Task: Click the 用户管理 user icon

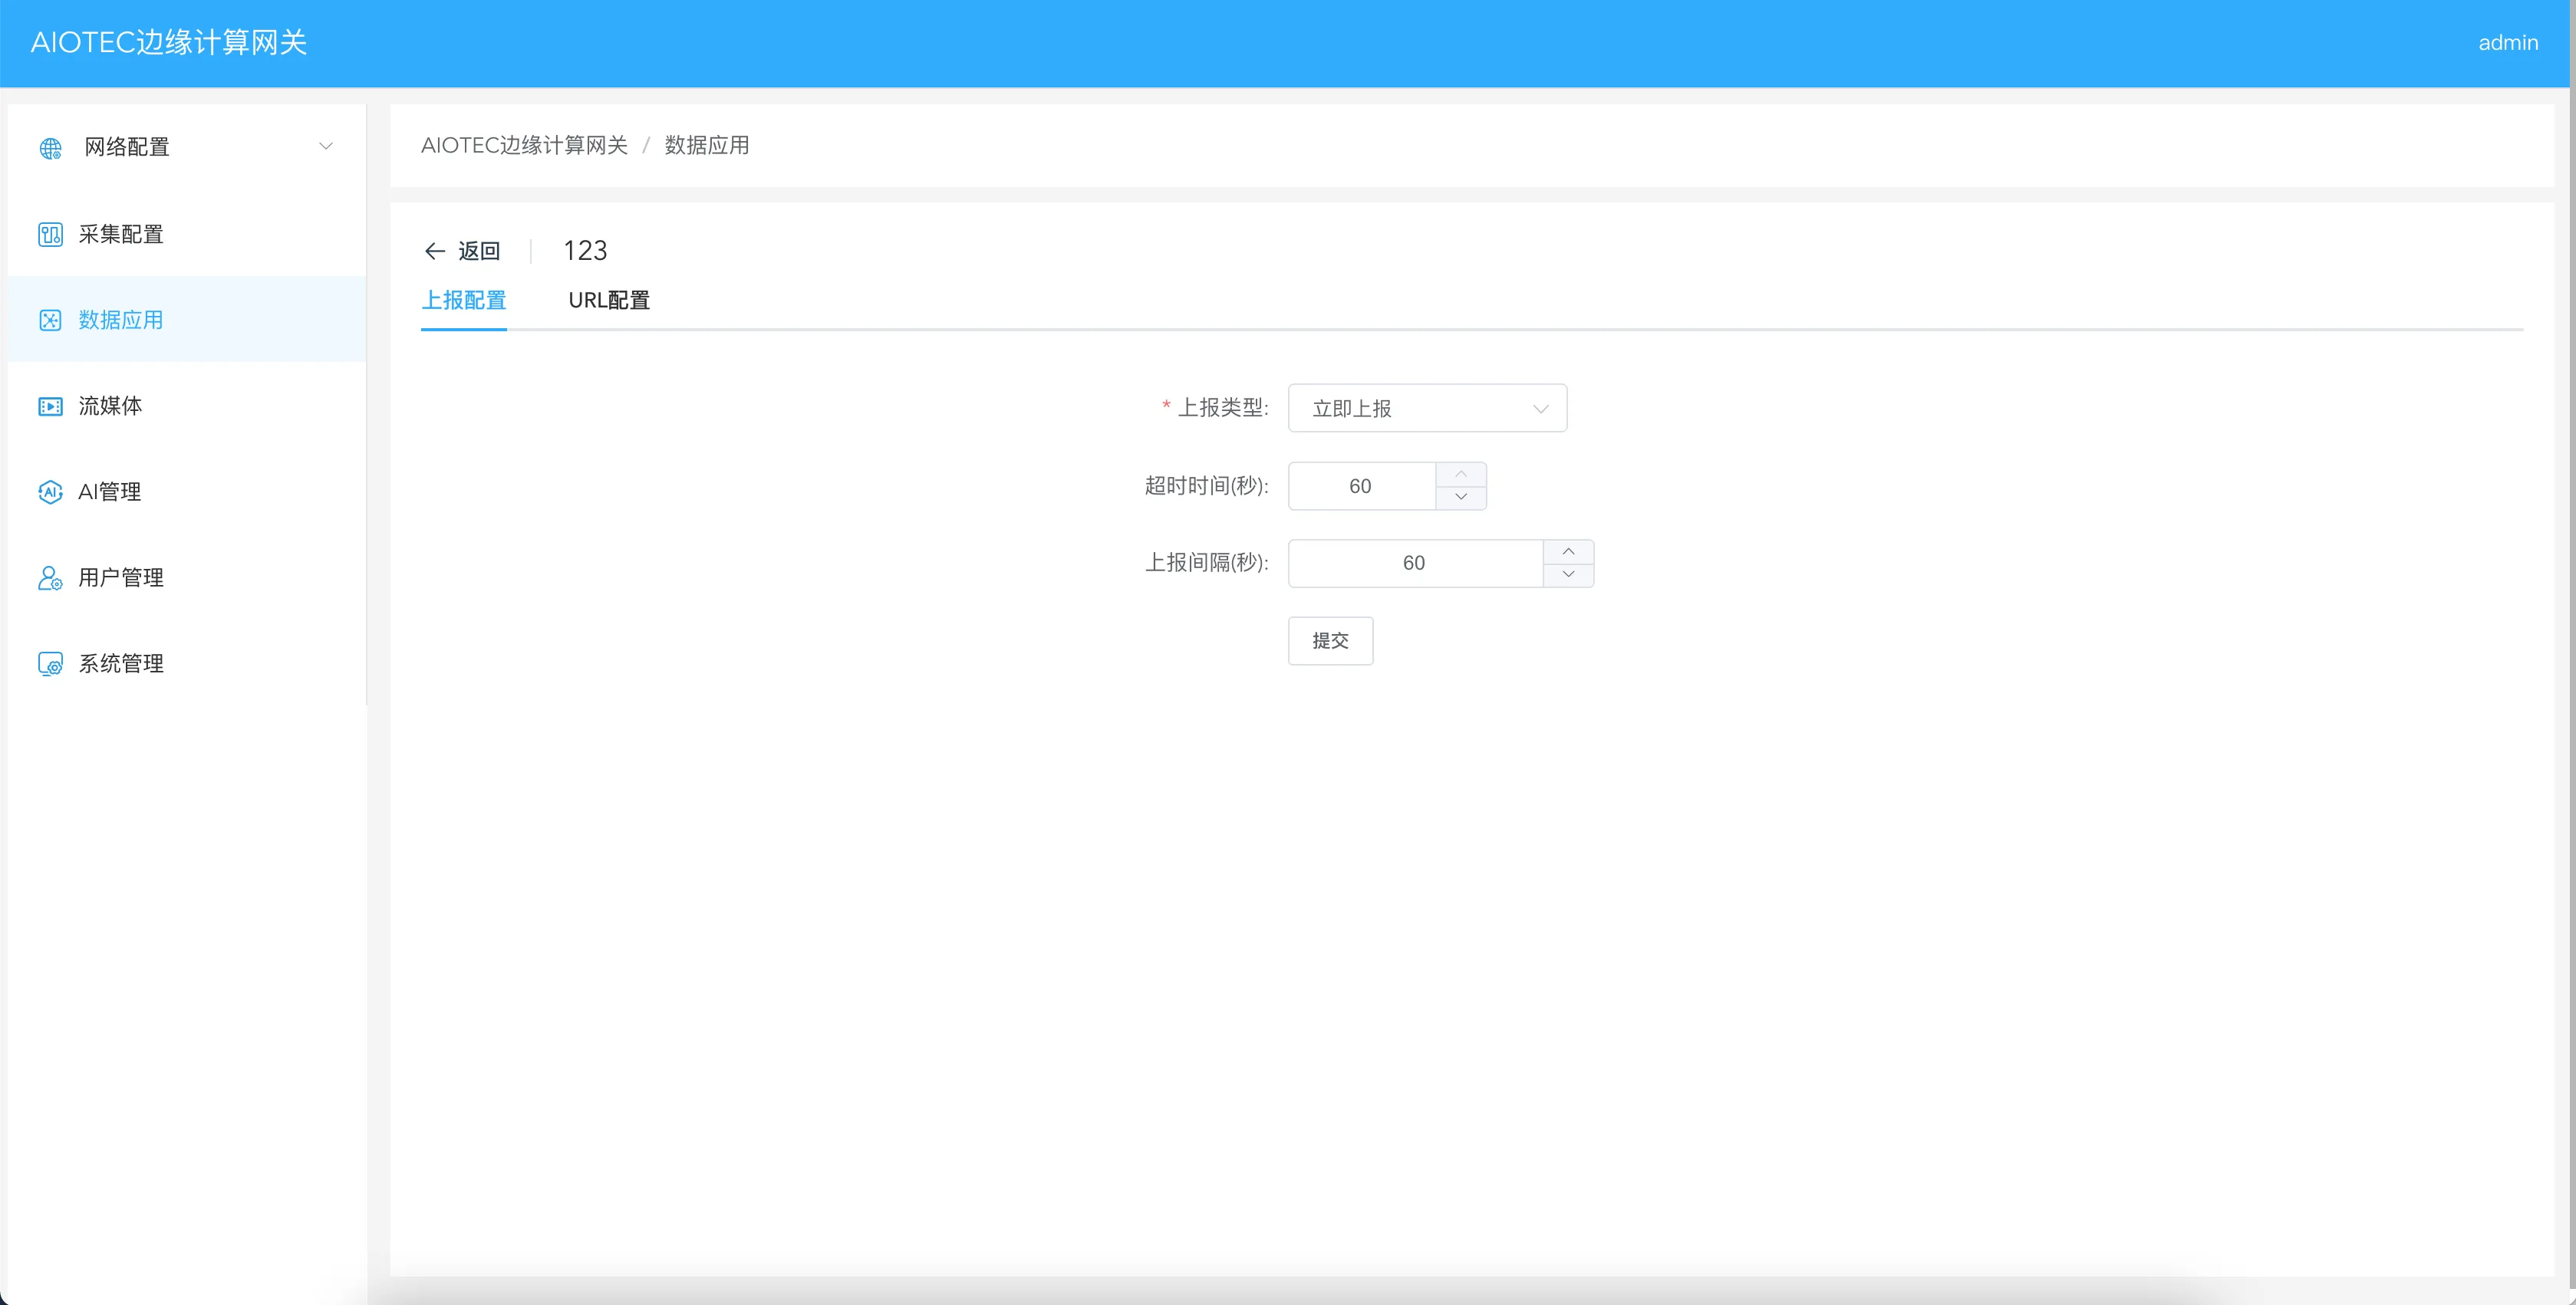Action: click(x=50, y=577)
